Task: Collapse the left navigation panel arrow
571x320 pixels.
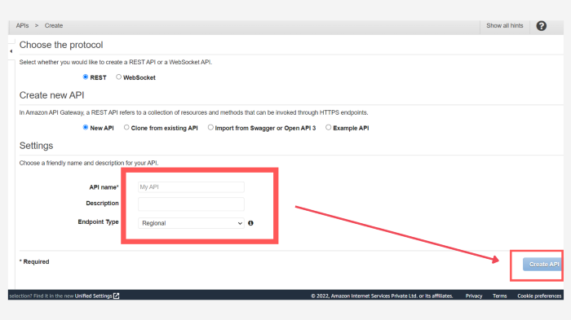Action: (11, 51)
